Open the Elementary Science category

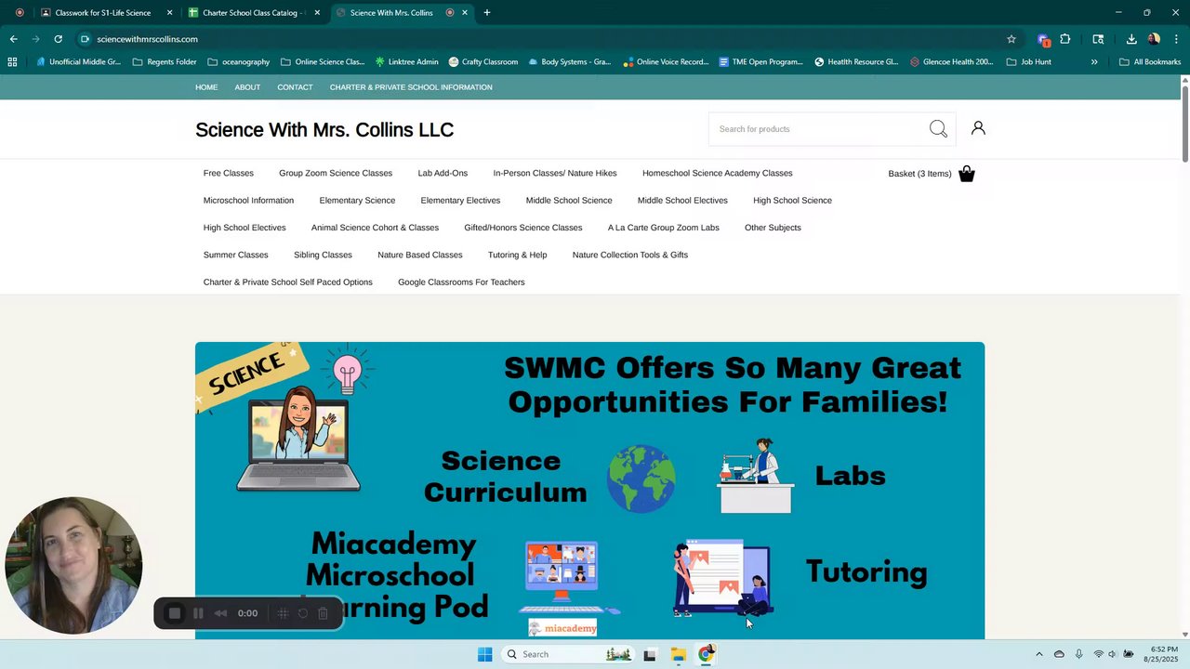tap(357, 201)
